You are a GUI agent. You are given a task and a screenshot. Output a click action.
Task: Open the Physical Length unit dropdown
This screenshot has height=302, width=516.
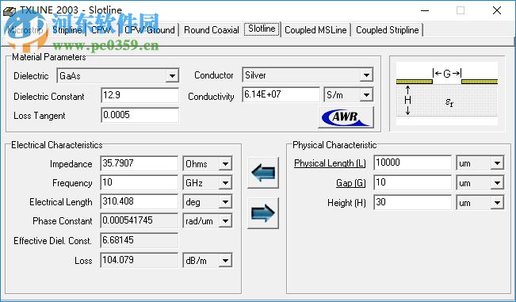(497, 163)
